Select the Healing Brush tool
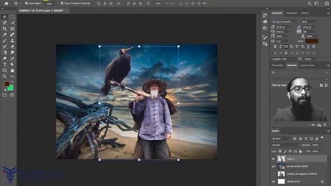This screenshot has height=186, width=331. [x=12, y=35]
